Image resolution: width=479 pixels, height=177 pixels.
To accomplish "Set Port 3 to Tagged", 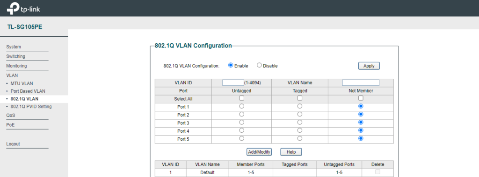I will [300, 122].
